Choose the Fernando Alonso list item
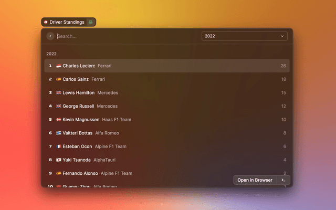The width and height of the screenshot is (336, 210). (167, 173)
